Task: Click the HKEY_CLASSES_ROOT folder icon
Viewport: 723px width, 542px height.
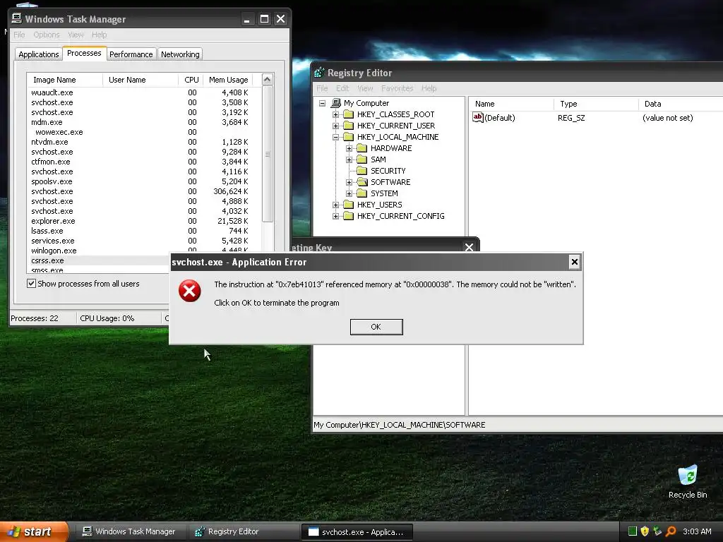Action: point(349,114)
